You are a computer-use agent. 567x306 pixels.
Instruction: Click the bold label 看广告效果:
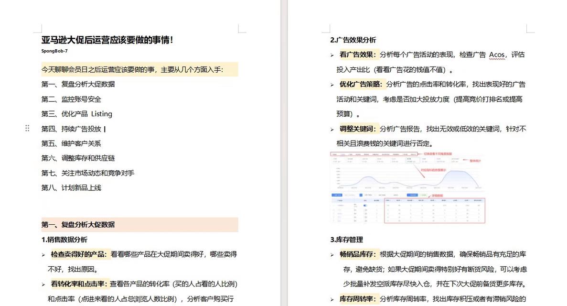coord(358,55)
